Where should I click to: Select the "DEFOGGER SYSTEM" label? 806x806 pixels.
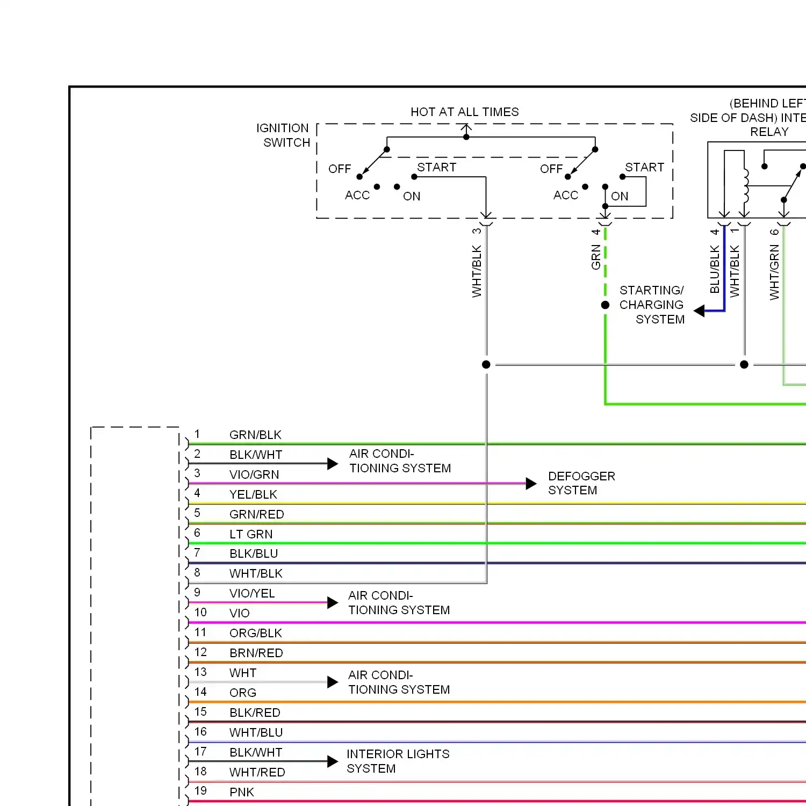(x=581, y=483)
